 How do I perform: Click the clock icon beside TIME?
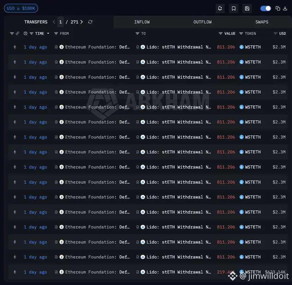[x=25, y=33]
